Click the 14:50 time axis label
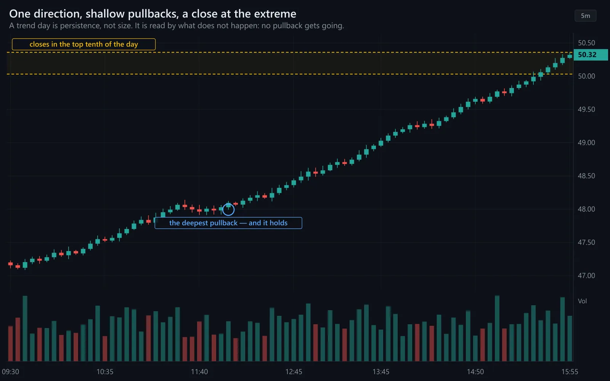610x381 pixels. coord(475,371)
